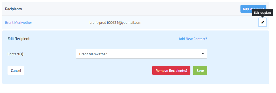Click the Contact(s): field label
Viewport: 276px width, 93px height.
16,54
